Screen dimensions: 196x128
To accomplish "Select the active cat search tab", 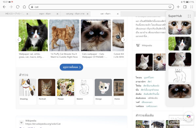I will 106,14.
